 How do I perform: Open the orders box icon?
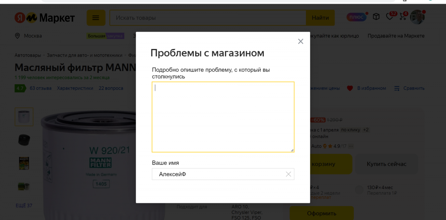(x=376, y=17)
